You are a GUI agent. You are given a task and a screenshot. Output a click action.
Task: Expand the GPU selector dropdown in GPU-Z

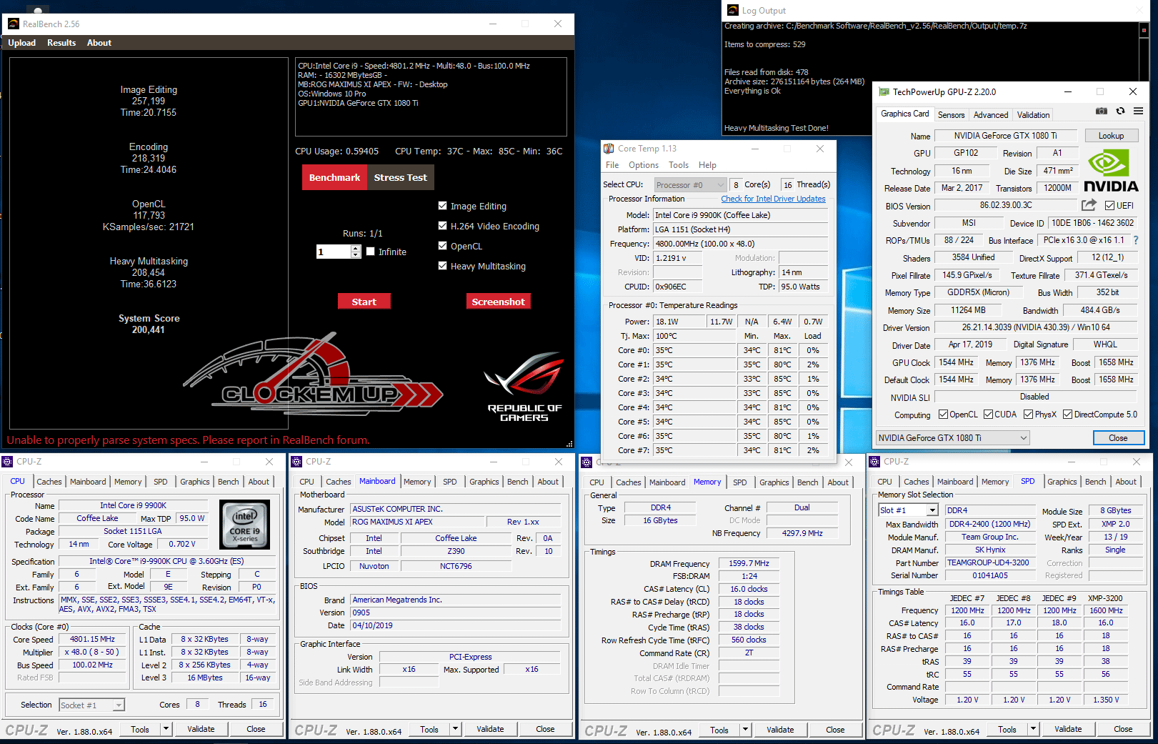pyautogui.click(x=1023, y=438)
